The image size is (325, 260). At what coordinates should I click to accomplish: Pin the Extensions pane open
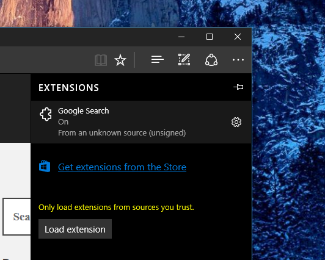238,87
